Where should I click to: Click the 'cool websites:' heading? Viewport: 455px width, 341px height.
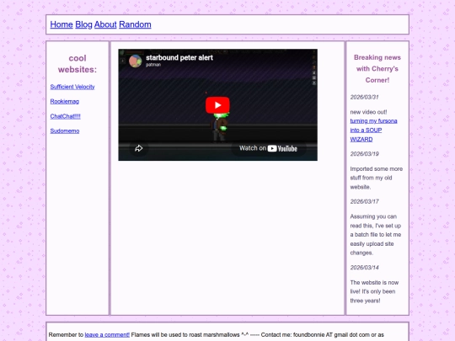click(78, 64)
